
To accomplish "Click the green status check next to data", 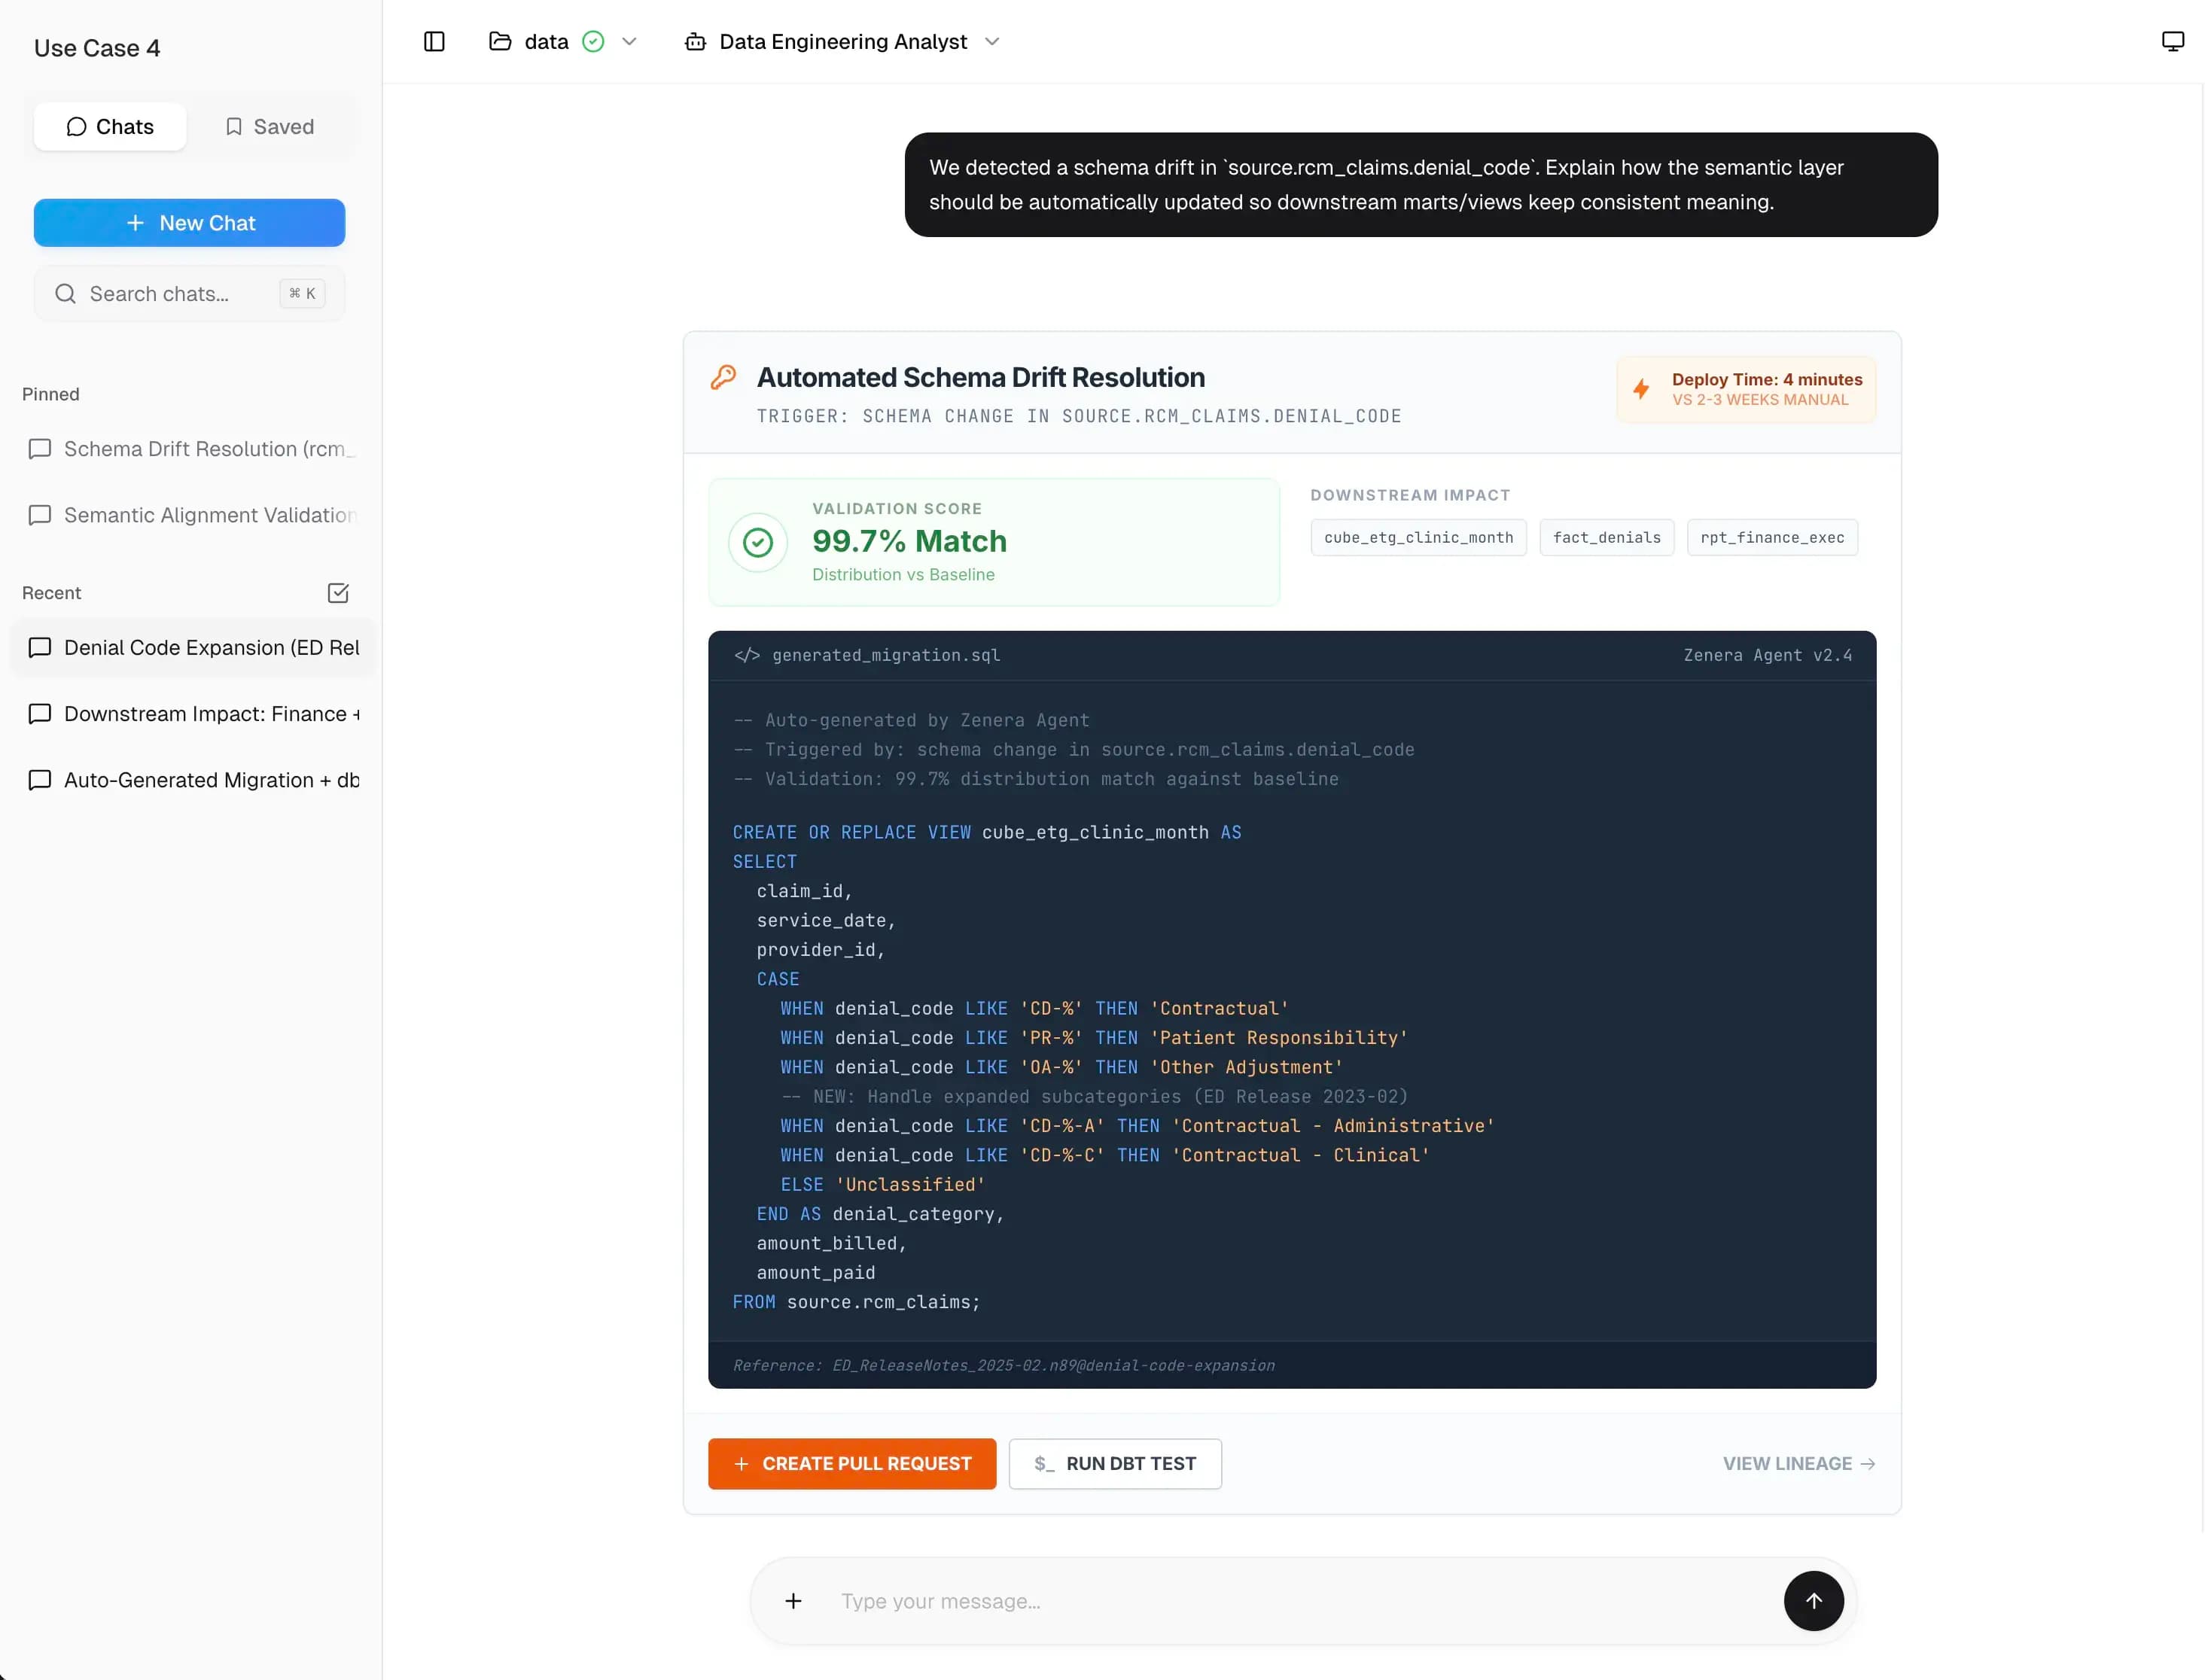I will pyautogui.click(x=594, y=41).
